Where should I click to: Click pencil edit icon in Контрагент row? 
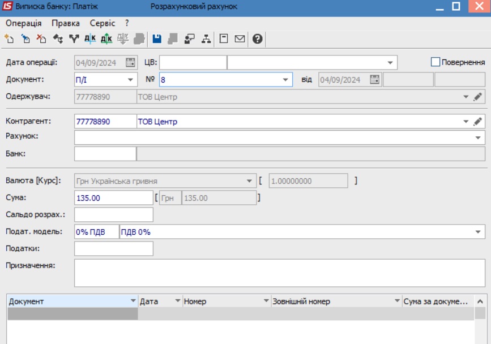[x=478, y=121]
